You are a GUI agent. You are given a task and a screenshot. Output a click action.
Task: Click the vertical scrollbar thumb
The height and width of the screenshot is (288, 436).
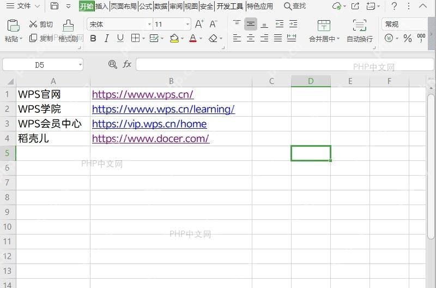point(431,166)
